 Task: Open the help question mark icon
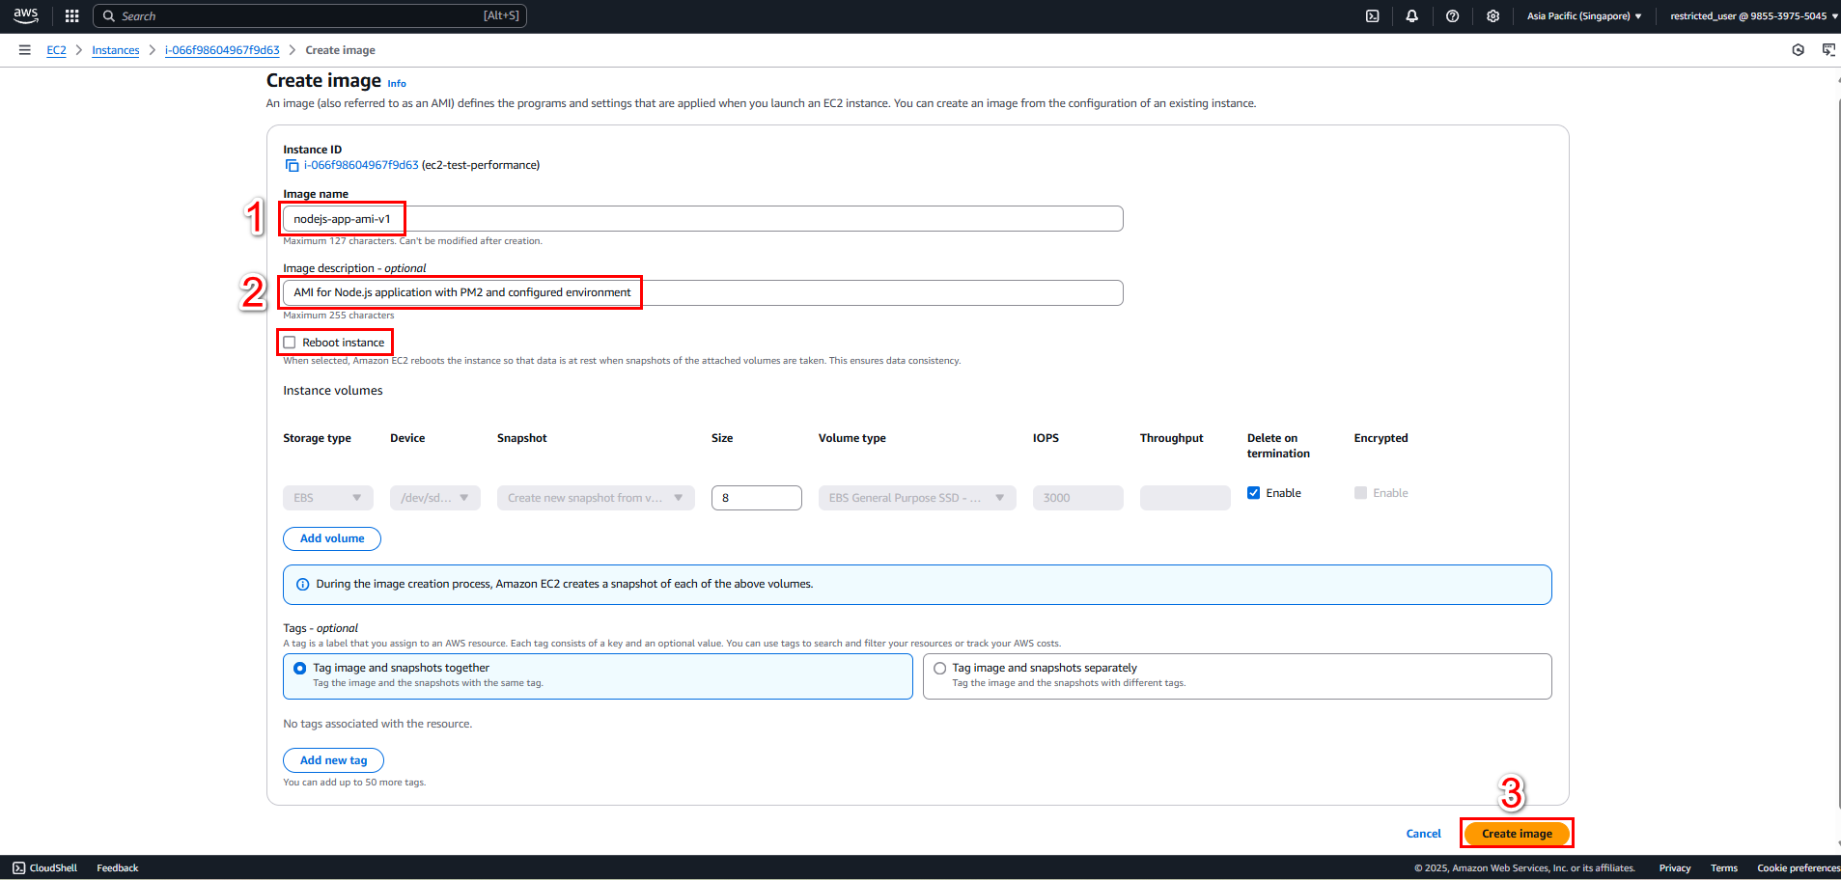click(x=1452, y=15)
